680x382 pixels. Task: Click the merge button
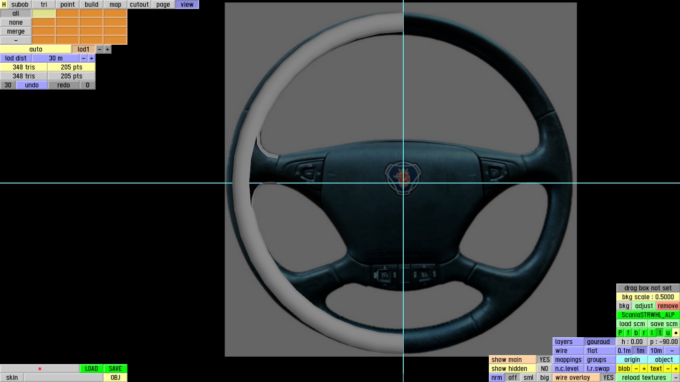16,31
